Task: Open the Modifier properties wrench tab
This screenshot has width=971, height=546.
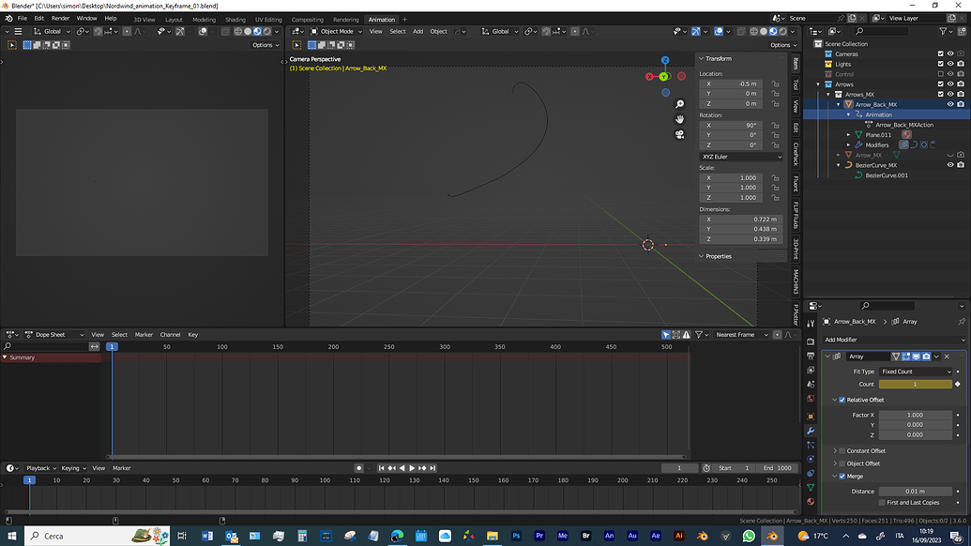Action: pos(810,431)
